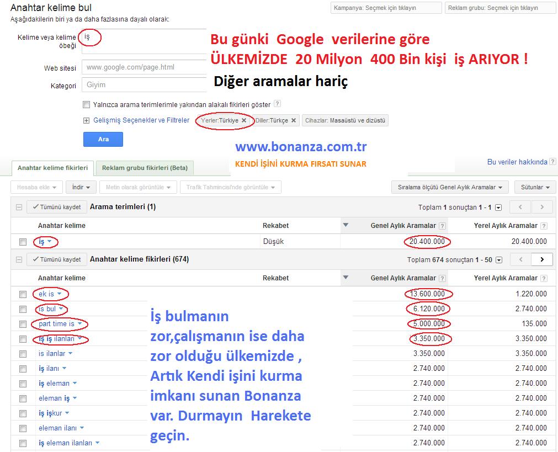The image size is (558, 452).
Task: Select checkbox for 'is bul' row
Action: [x=23, y=309]
